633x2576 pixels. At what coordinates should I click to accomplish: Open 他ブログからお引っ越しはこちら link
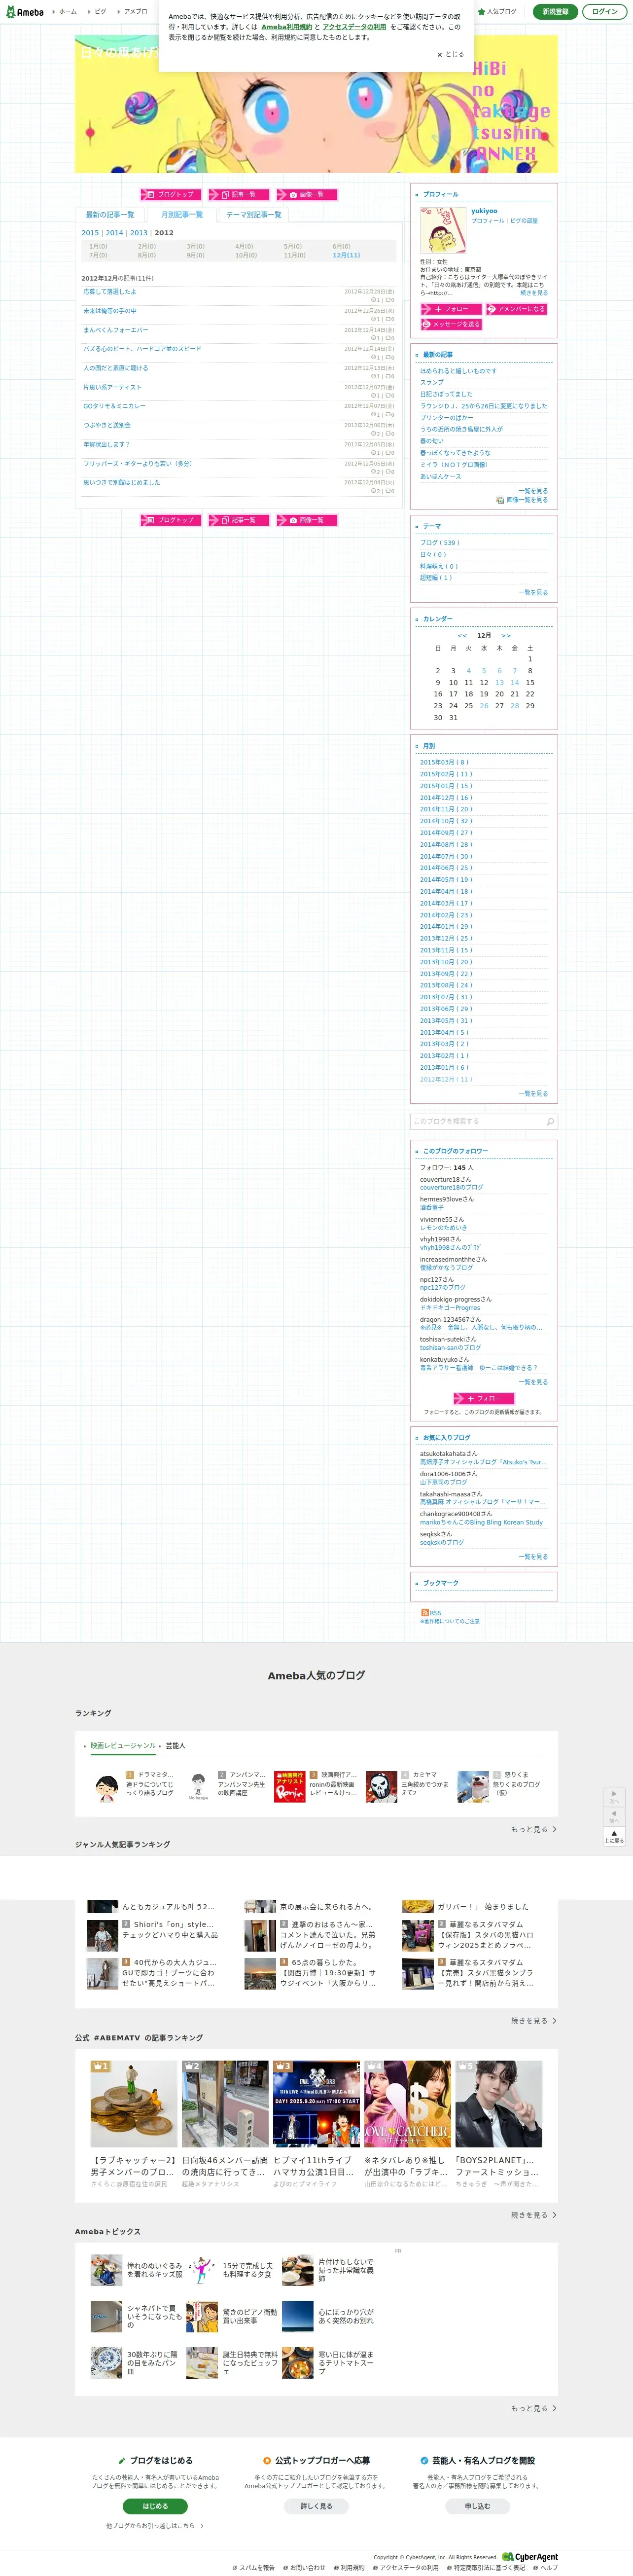[154, 2526]
